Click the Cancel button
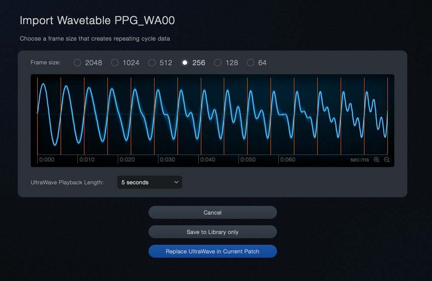Screen dimensions: 432x281 213,212
